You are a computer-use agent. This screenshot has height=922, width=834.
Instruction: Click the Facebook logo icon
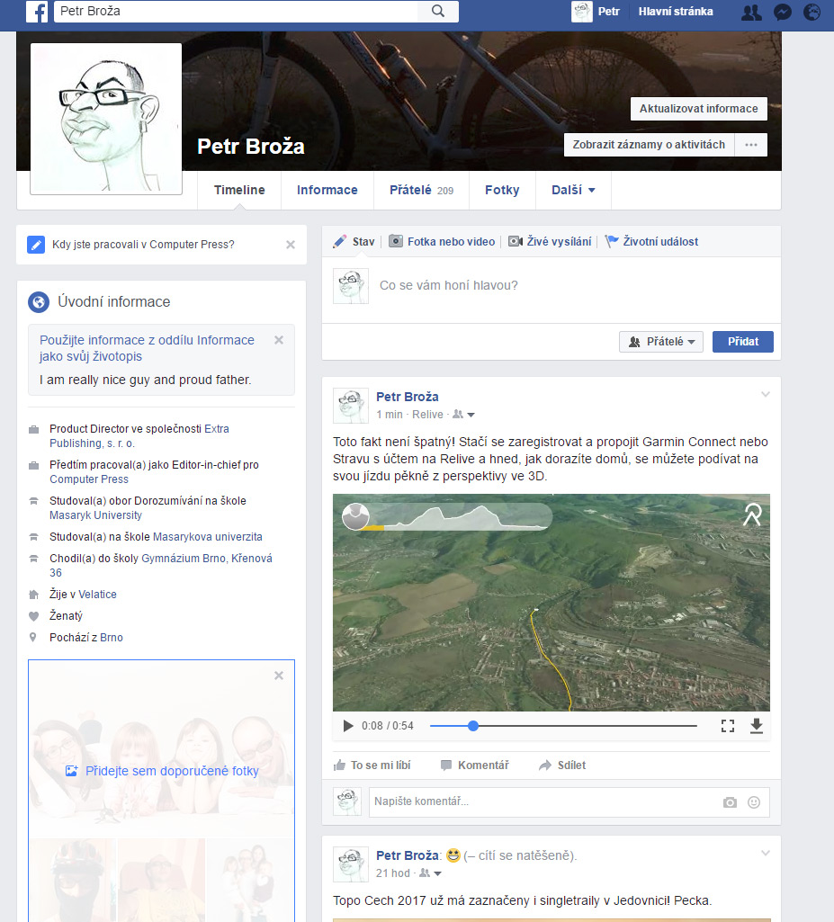(x=37, y=12)
